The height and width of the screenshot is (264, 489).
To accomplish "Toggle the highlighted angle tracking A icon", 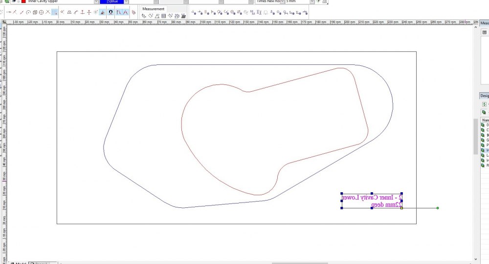I will [x=125, y=12].
